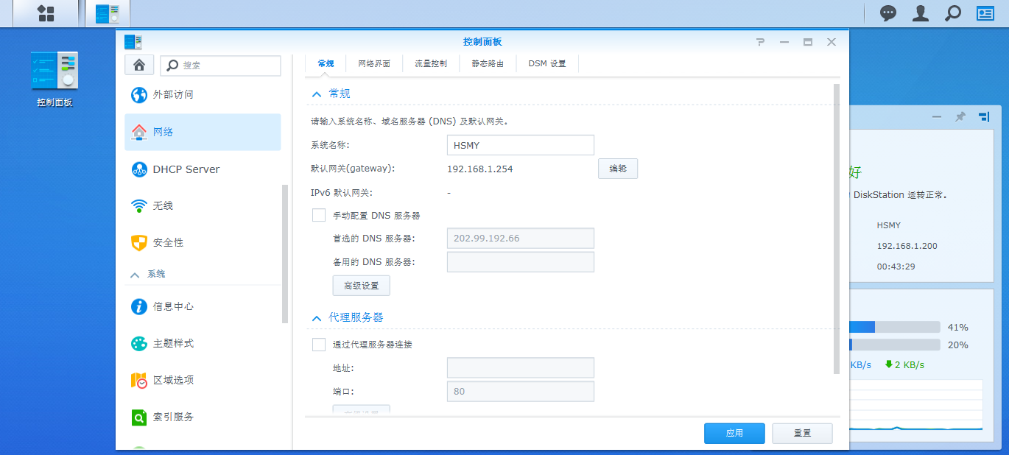Enable 通过代理服务器连接 checkbox
The height and width of the screenshot is (455, 1009).
pyautogui.click(x=319, y=344)
